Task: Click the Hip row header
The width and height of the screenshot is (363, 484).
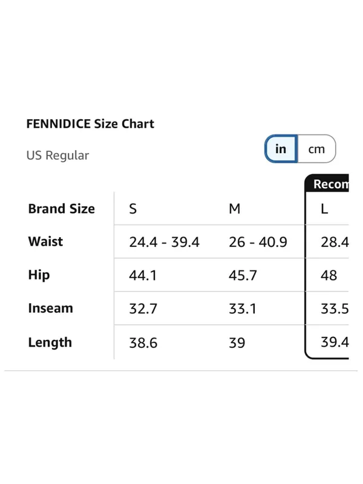Action: tap(39, 275)
